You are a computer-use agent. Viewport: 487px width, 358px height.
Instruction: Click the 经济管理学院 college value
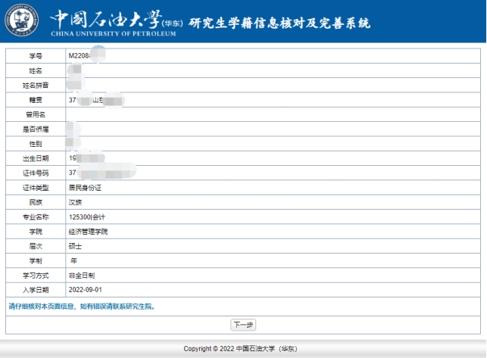(x=88, y=232)
